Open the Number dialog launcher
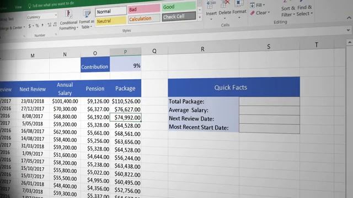Image resolution: width=353 pixels, height=198 pixels. pyautogui.click(x=56, y=34)
